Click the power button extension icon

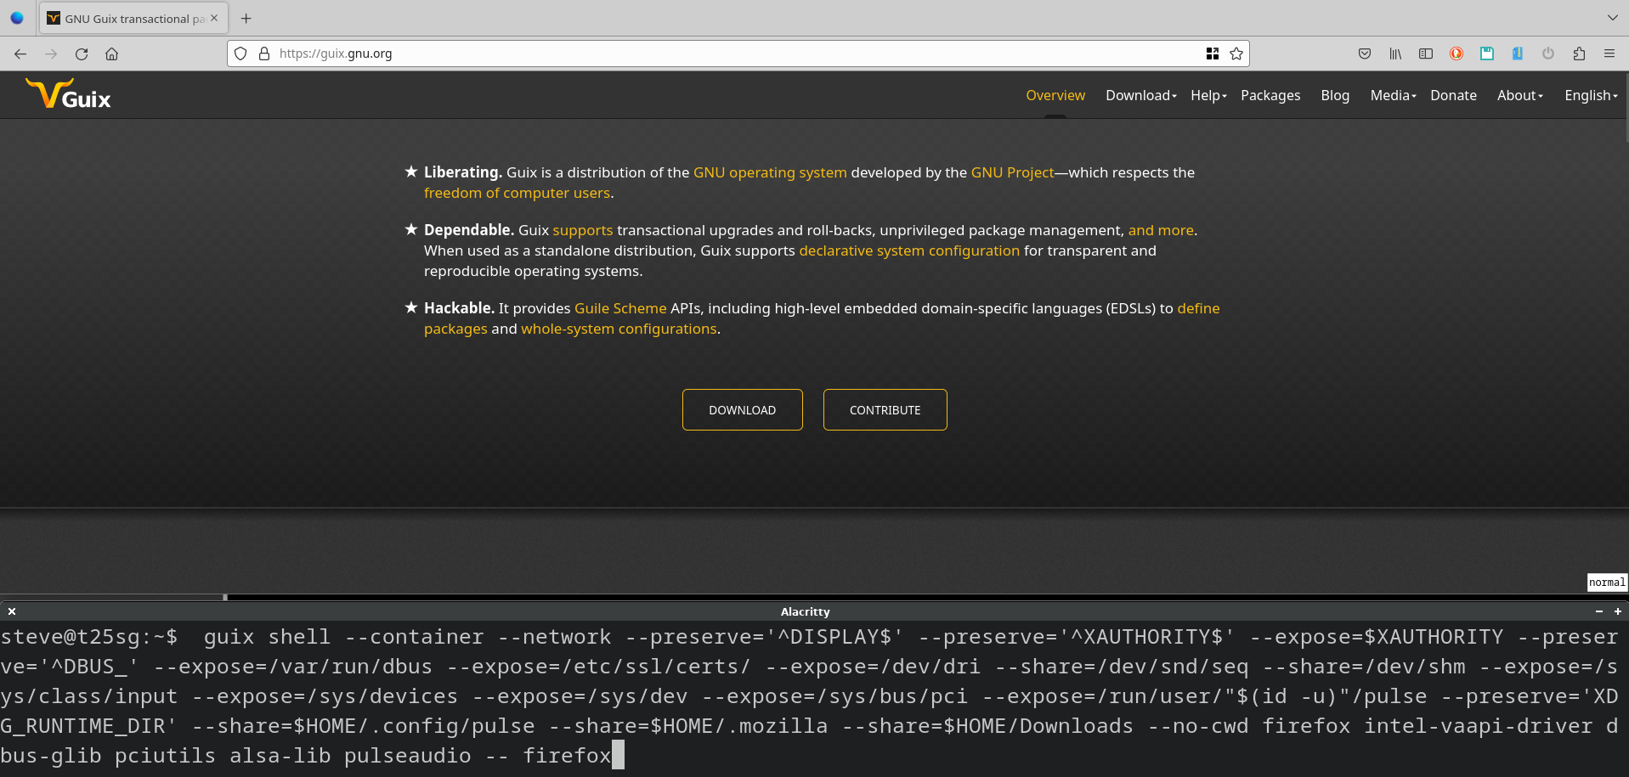pyautogui.click(x=1548, y=53)
